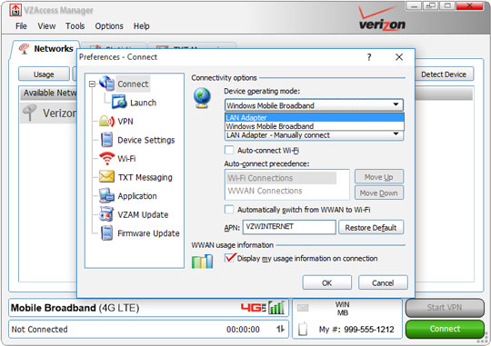Click the 00:00:00 connection timer
The width and height of the screenshot is (491, 346).
[x=243, y=330]
